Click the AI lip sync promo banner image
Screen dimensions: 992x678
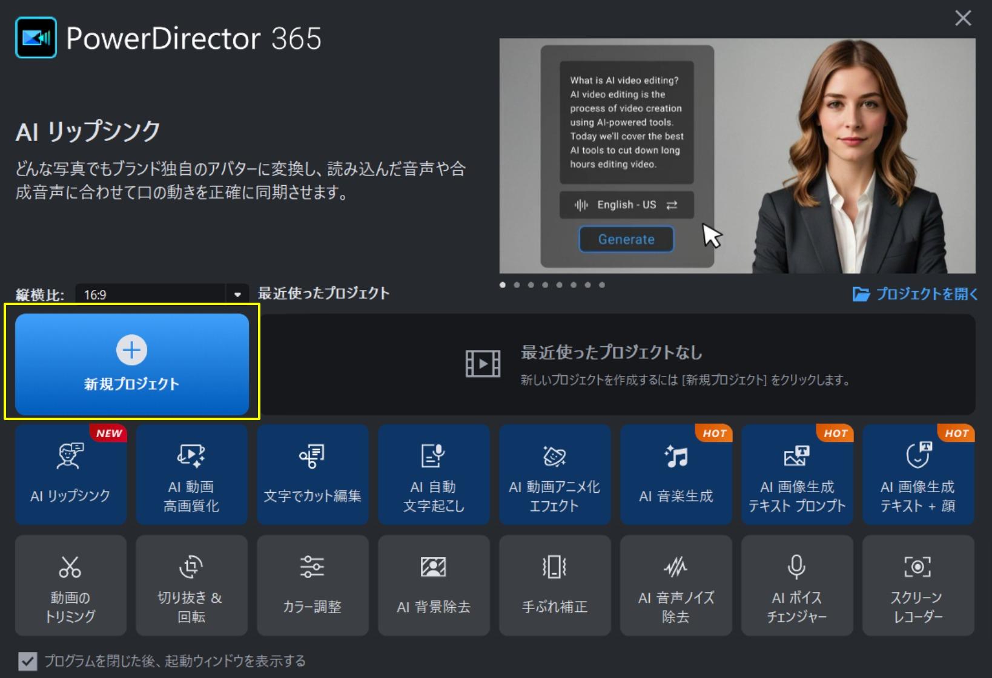[x=737, y=156]
